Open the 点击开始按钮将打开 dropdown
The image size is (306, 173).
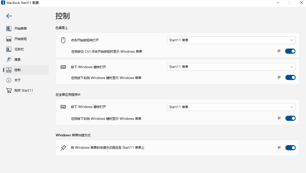tap(231, 40)
